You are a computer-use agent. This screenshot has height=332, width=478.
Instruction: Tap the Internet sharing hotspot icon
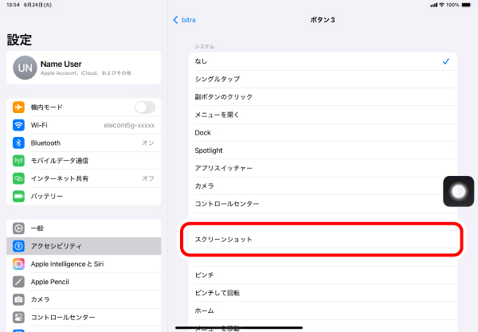click(x=19, y=178)
